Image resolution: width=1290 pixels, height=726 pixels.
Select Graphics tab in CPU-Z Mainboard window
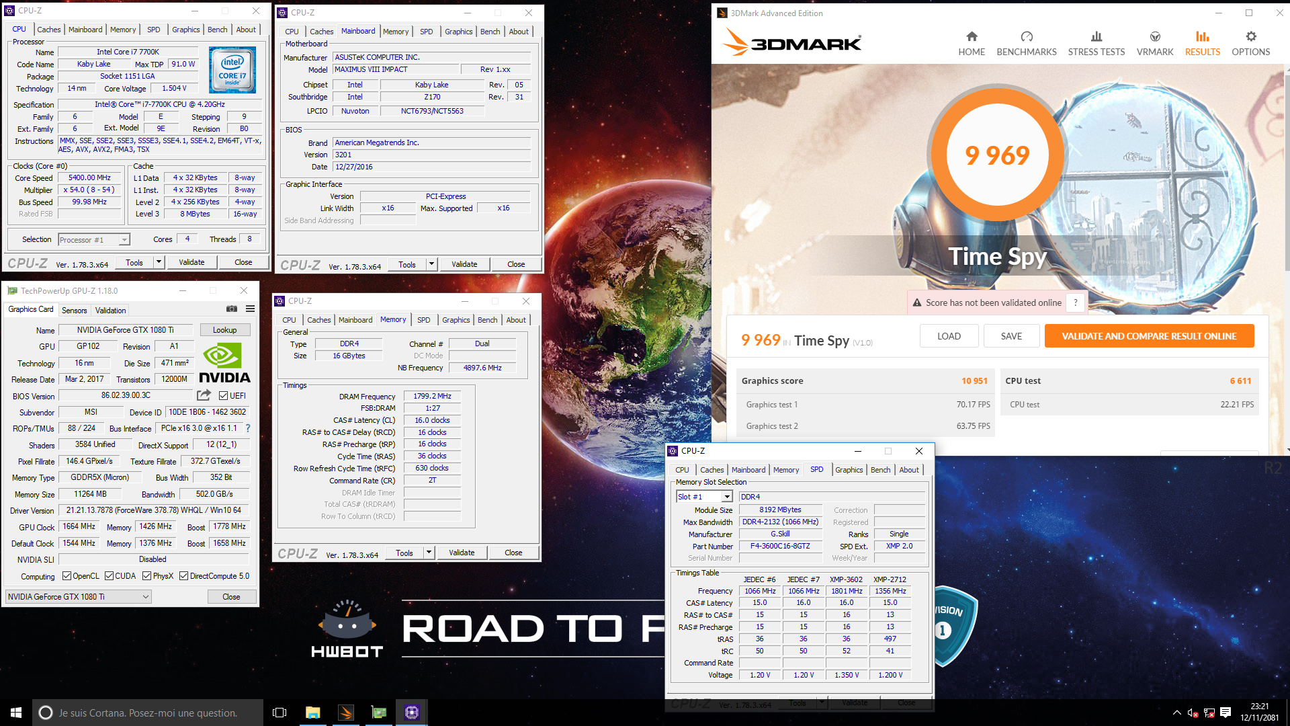click(x=459, y=32)
